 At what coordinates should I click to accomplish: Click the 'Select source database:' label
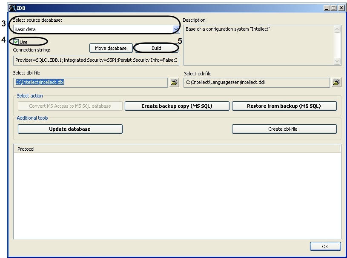coord(37,20)
